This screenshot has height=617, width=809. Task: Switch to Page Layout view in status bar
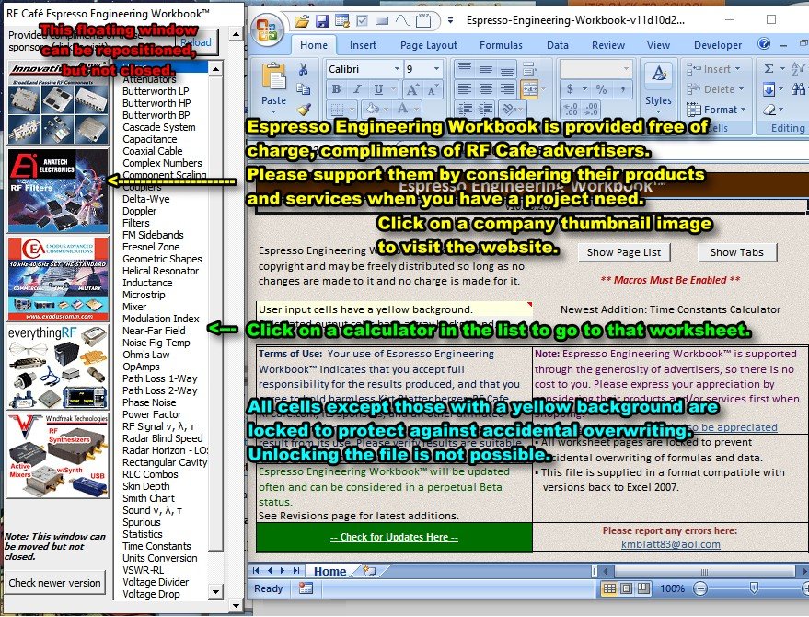[629, 588]
